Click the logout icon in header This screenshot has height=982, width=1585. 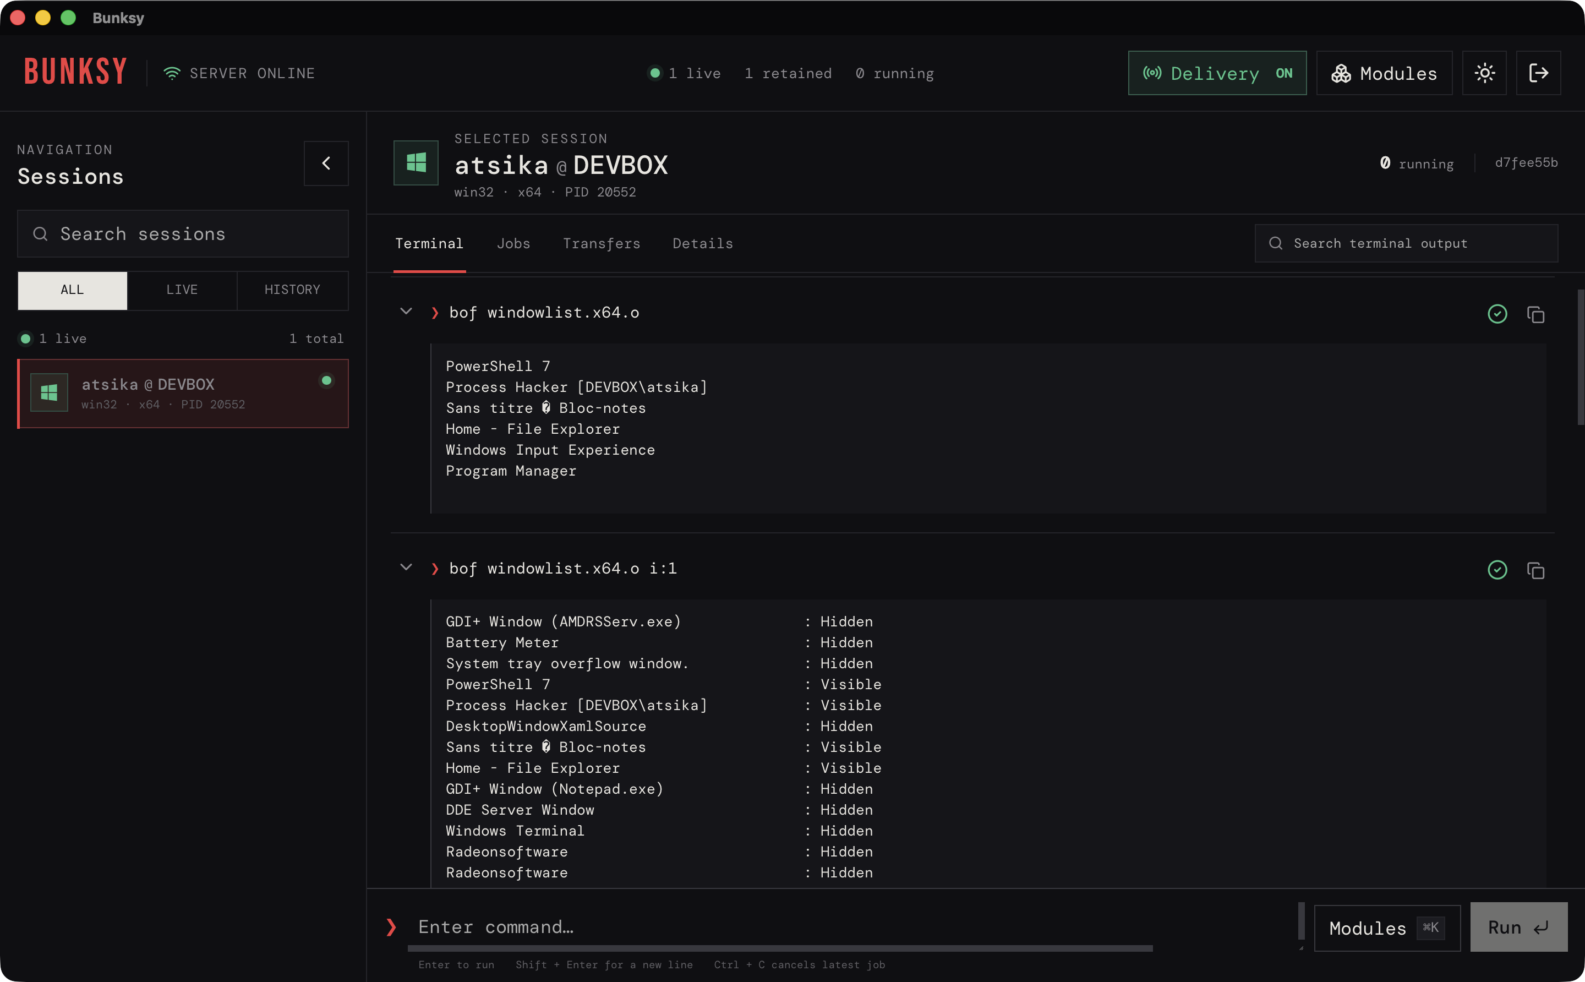pos(1538,73)
